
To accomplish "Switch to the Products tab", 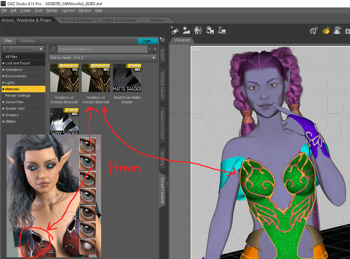I will click(27, 41).
